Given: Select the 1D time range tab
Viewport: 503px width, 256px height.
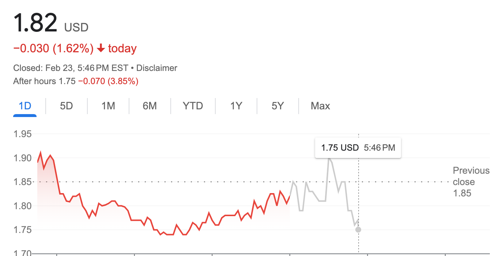Looking at the screenshot, I should [x=25, y=106].
